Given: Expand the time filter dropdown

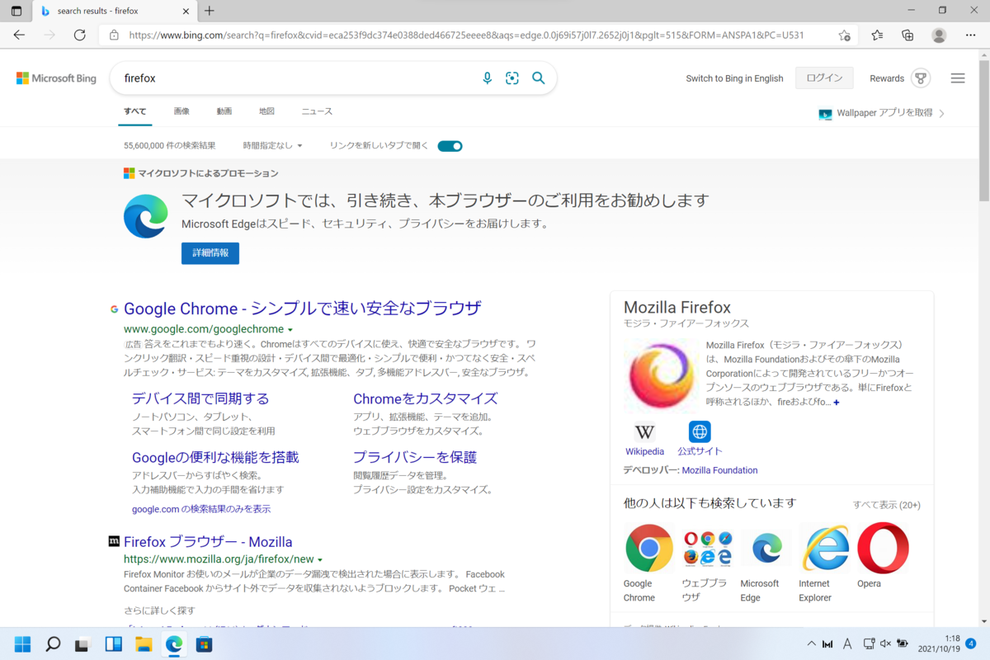Looking at the screenshot, I should tap(272, 145).
